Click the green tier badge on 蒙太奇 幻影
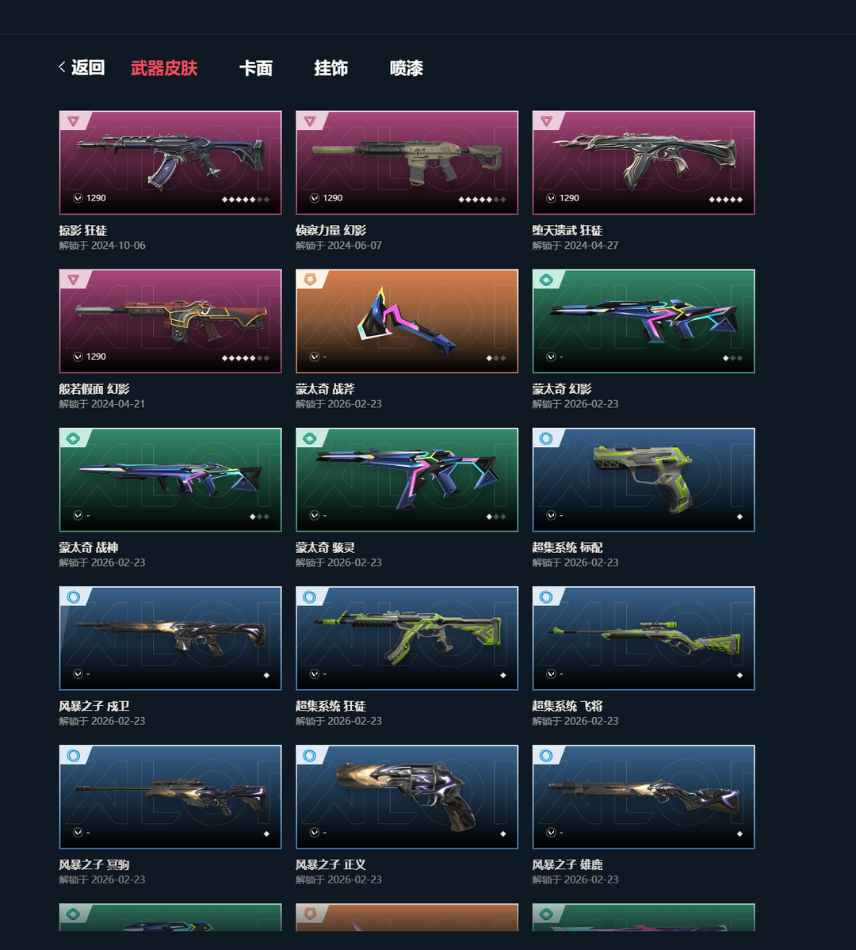 click(546, 280)
